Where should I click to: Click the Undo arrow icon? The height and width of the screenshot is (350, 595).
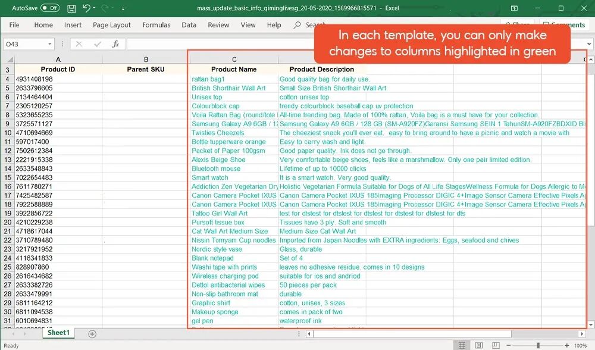pos(86,8)
